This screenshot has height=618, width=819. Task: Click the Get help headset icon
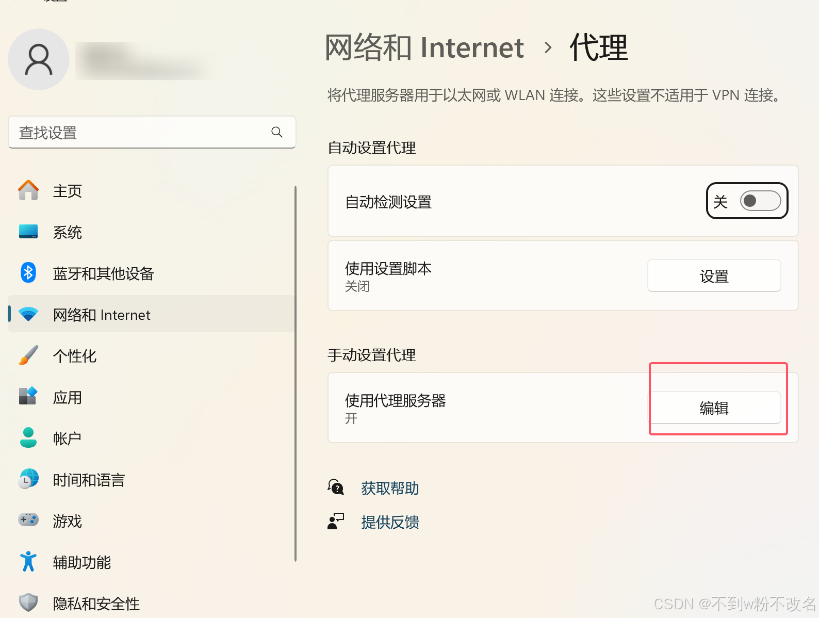point(336,487)
